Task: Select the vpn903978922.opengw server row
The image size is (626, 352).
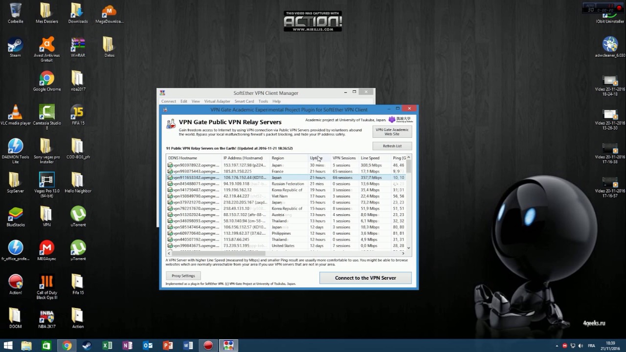Action: [x=286, y=165]
